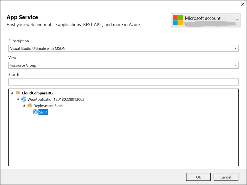Image resolution: width=247 pixels, height=185 pixels.
Task: Click the WebApplication120180228013003 web app icon
Action: [x=24, y=99]
